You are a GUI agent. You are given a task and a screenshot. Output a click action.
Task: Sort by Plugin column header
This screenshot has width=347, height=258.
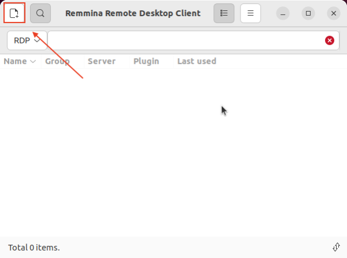(152, 61)
